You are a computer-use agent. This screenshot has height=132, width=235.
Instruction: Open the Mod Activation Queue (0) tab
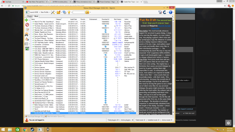(55, 116)
